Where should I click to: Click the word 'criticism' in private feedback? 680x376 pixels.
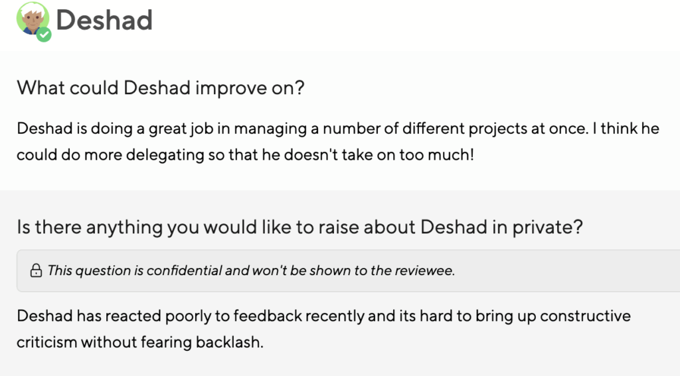pyautogui.click(x=46, y=343)
